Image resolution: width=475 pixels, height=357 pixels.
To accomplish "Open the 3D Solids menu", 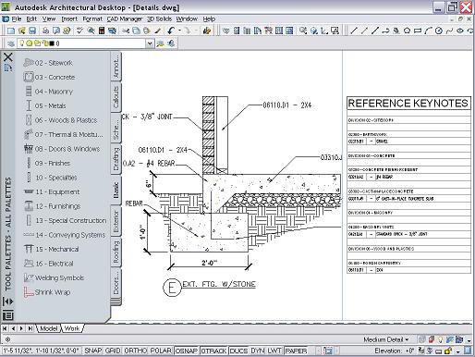I will point(159,19).
